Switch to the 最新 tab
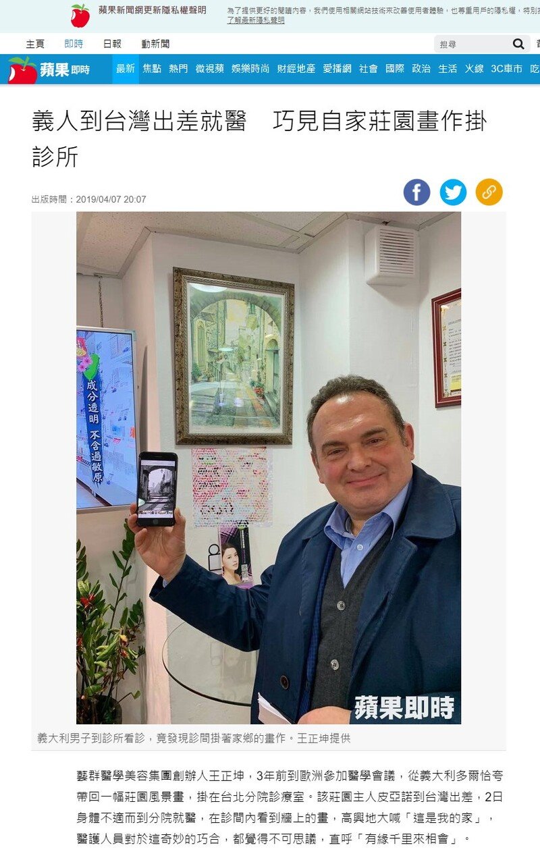 (126, 69)
